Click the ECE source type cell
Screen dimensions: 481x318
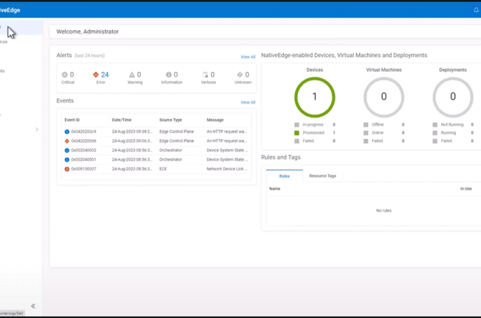(x=163, y=169)
